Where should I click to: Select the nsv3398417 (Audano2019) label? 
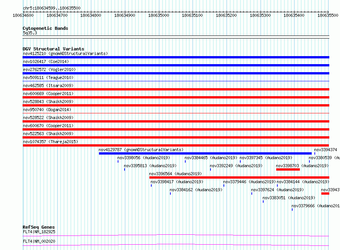[177, 182]
